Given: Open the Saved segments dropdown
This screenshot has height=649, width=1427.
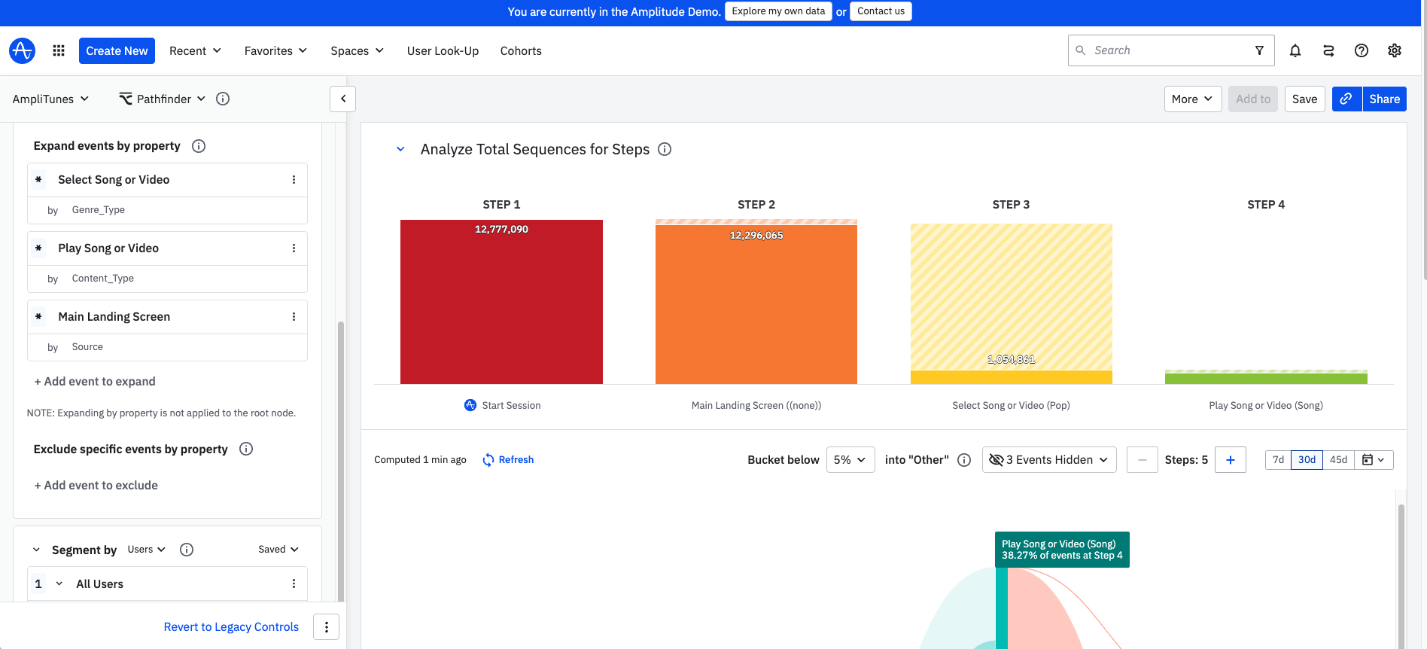Looking at the screenshot, I should (278, 550).
